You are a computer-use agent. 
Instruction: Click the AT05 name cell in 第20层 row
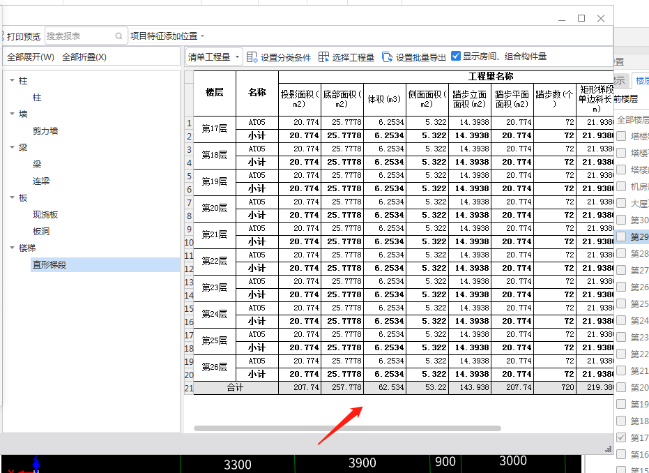pyautogui.click(x=257, y=202)
